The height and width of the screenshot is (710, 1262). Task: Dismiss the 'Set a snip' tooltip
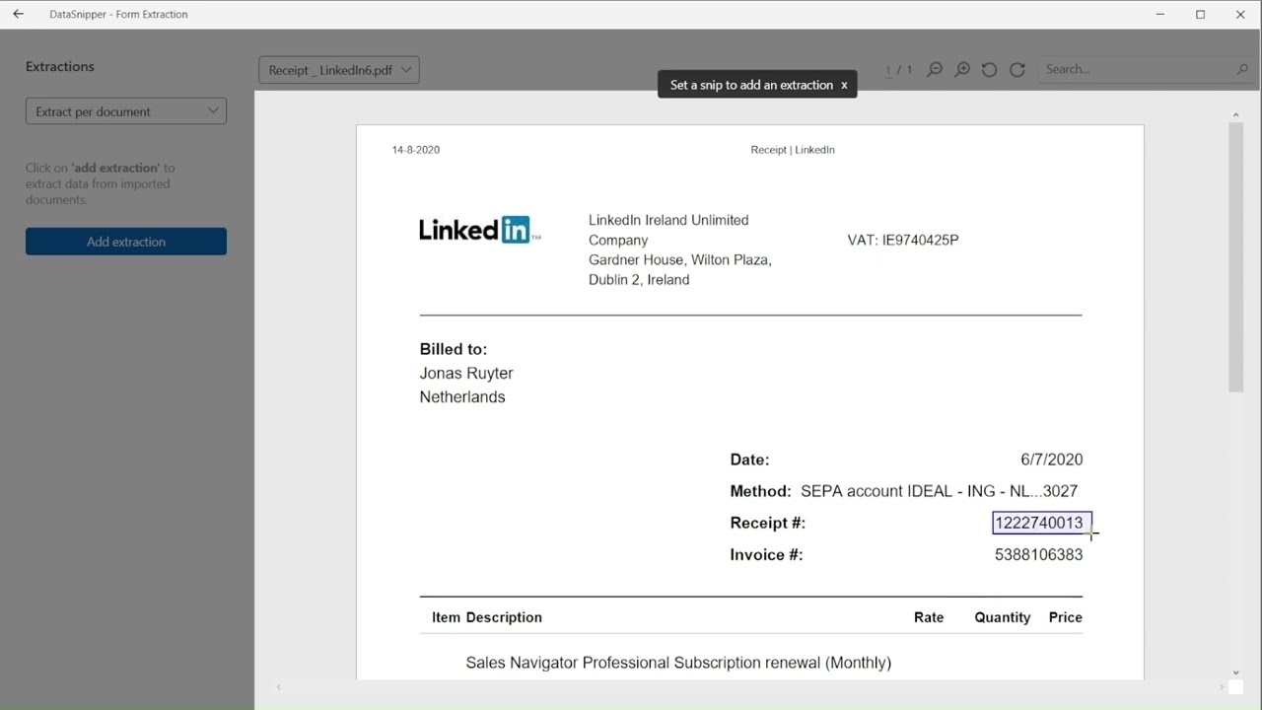point(844,85)
